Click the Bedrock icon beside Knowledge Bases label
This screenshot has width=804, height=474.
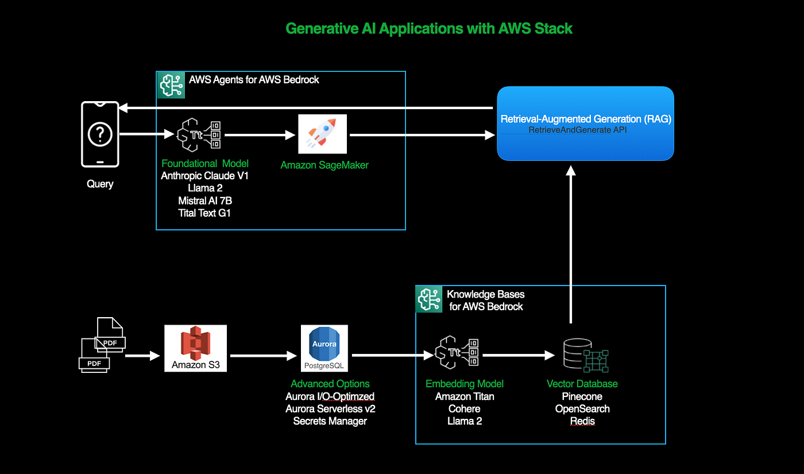(429, 299)
